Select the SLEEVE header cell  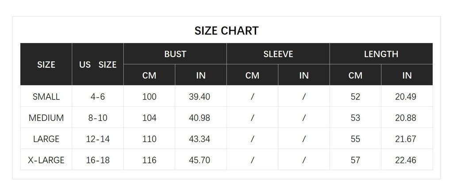pyautogui.click(x=278, y=54)
